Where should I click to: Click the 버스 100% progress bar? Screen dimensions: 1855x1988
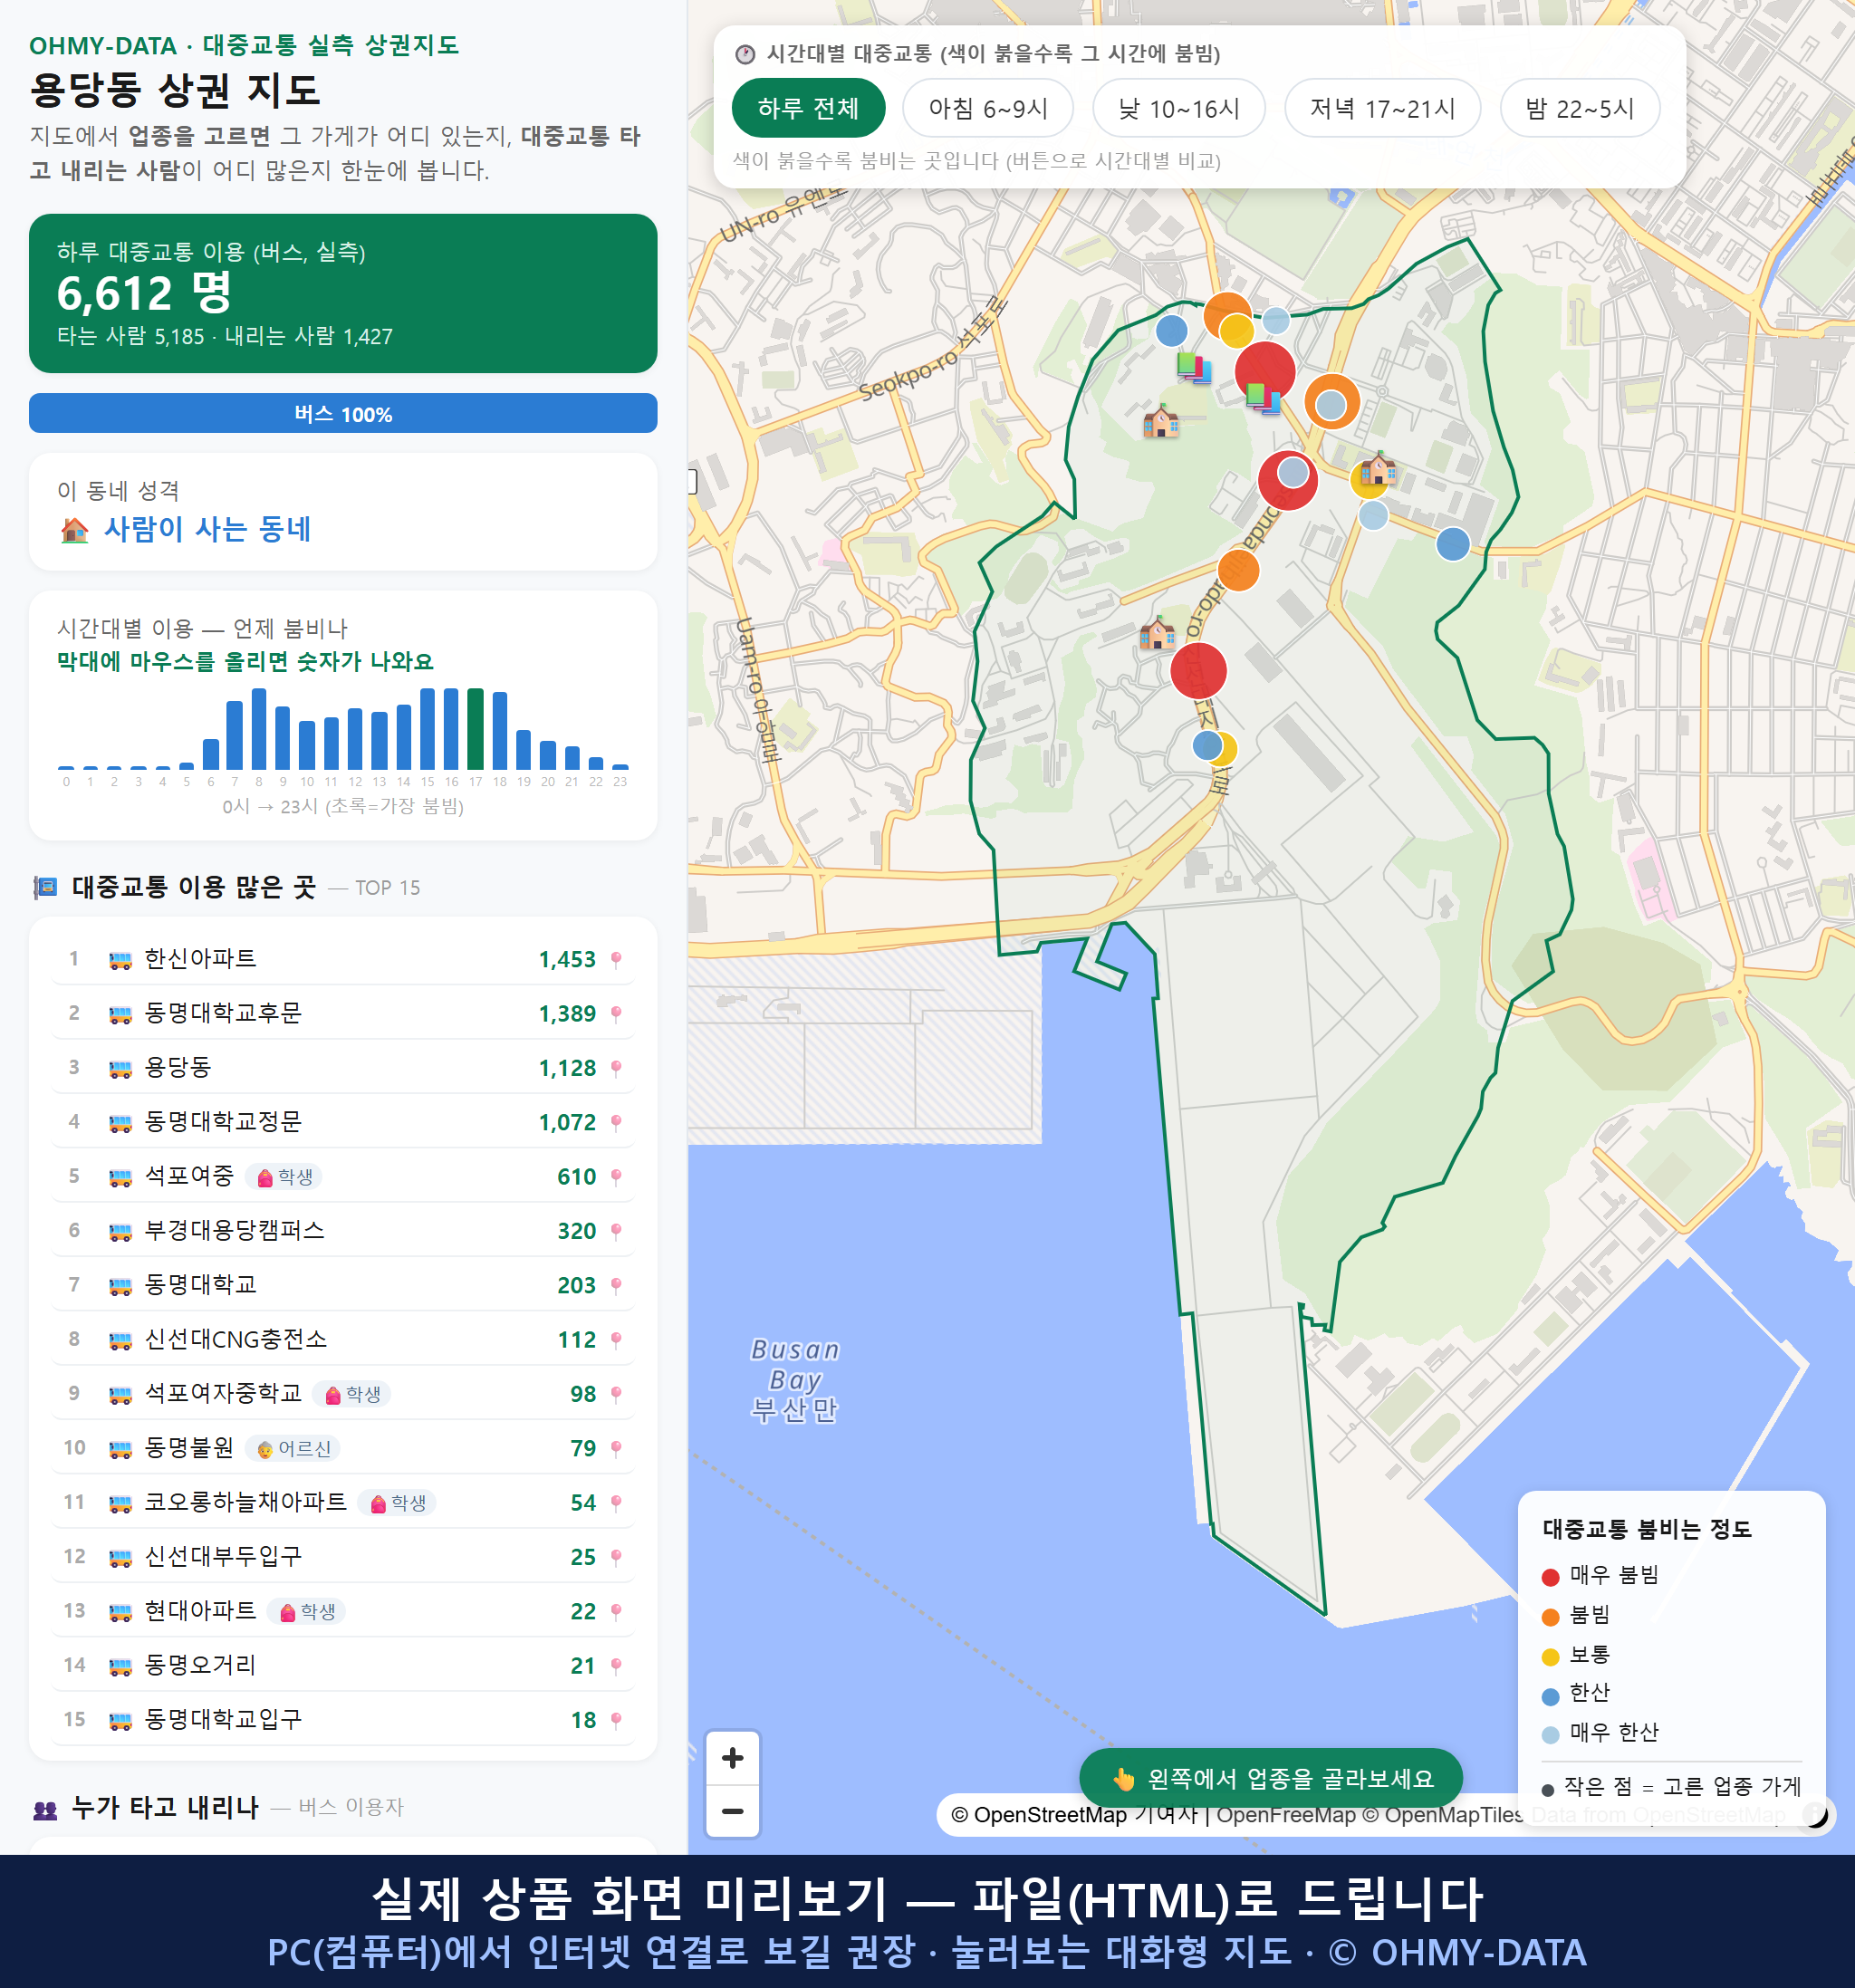[343, 413]
